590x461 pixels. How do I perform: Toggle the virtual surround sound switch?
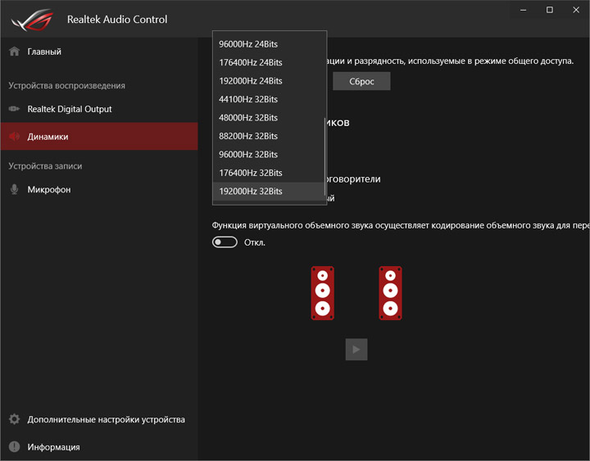click(225, 242)
